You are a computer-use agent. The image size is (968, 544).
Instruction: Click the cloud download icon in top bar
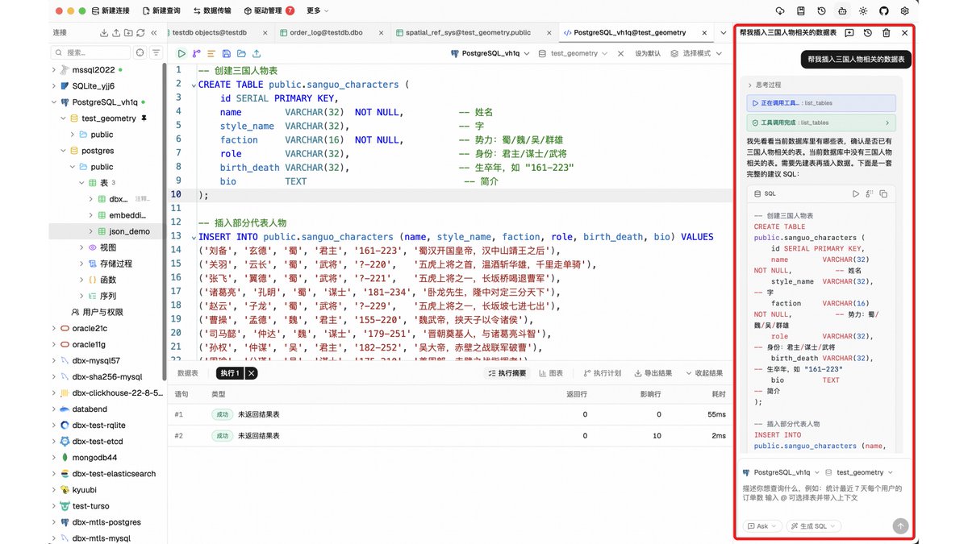[779, 10]
